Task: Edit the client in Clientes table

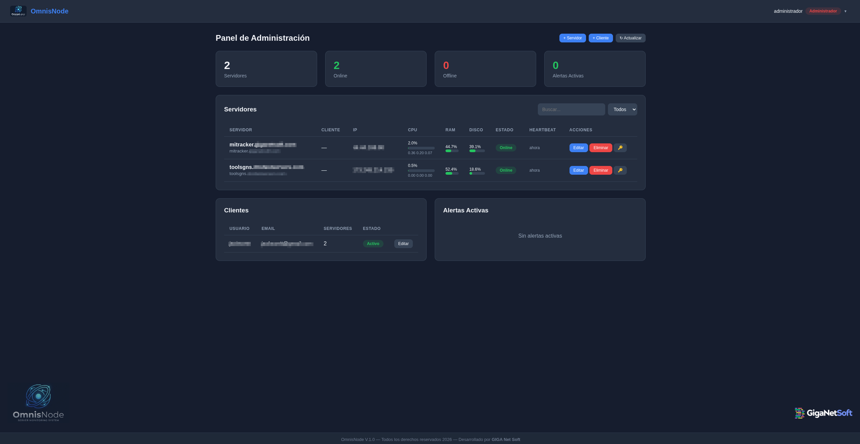Action: tap(403, 244)
